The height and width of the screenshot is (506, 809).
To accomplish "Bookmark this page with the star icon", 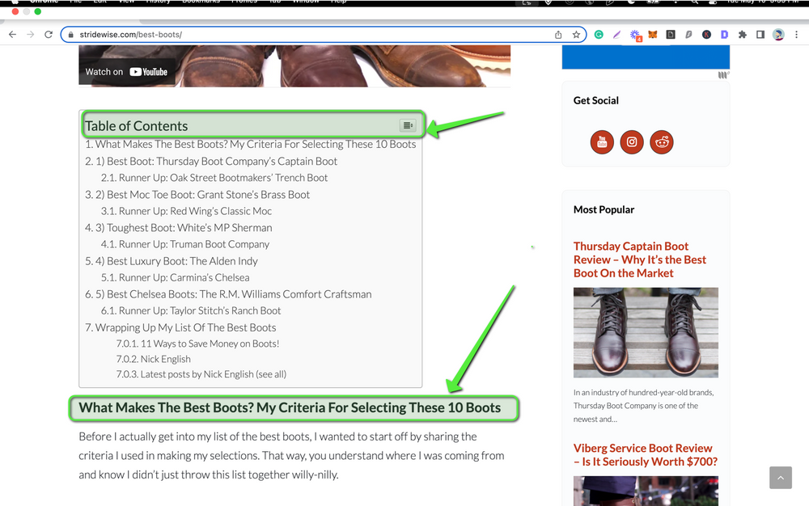I will 575,35.
